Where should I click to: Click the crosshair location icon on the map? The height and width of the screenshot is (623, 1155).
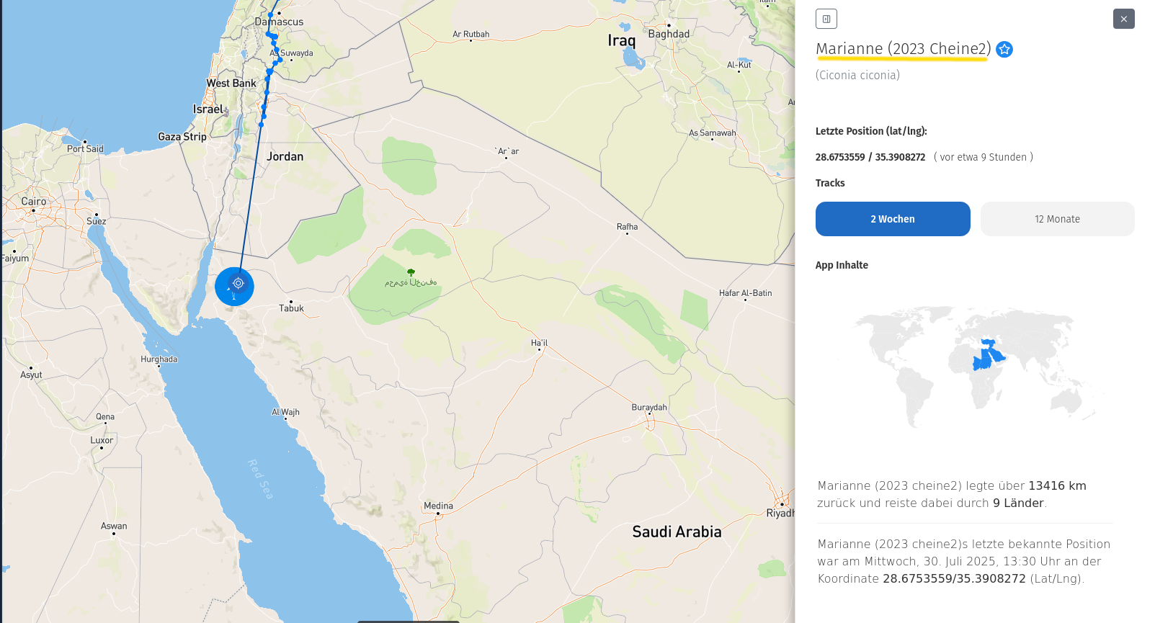pos(238,283)
